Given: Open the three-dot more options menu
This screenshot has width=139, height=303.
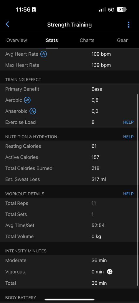Looking at the screenshot, I should pos(128,25).
